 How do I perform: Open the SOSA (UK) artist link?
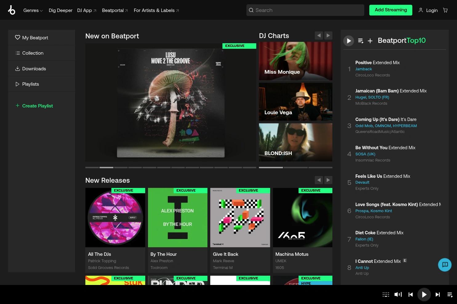click(x=365, y=154)
